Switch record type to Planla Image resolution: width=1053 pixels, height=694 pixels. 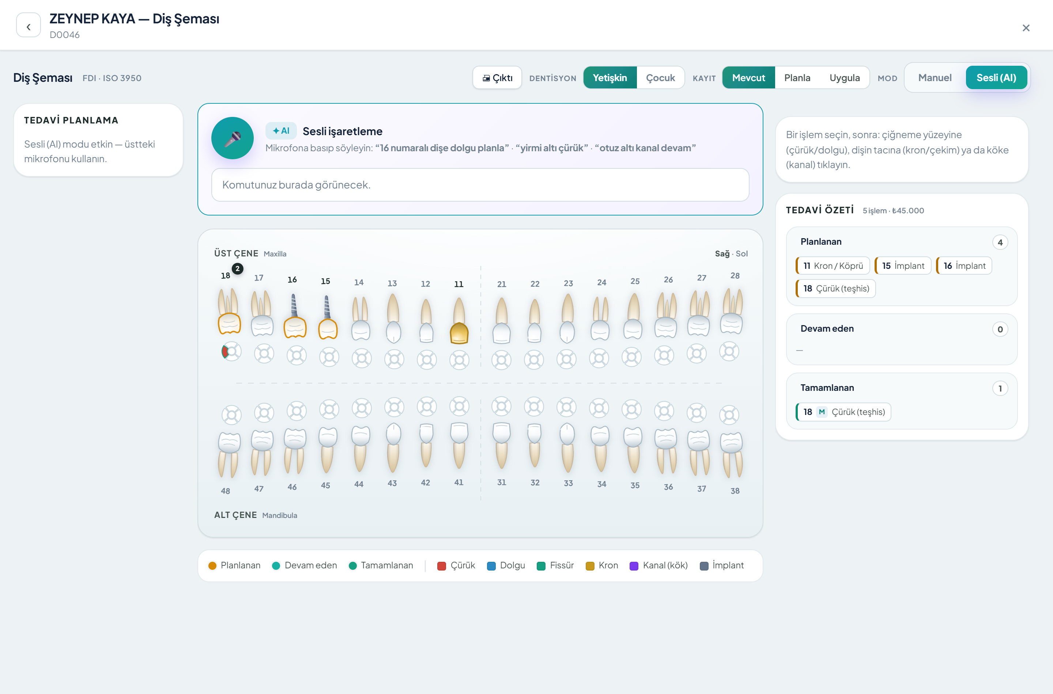797,78
